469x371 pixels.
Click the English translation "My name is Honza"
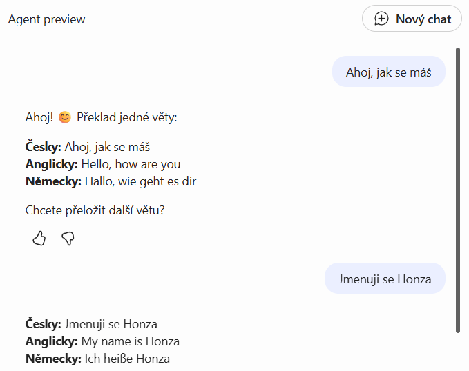(130, 341)
